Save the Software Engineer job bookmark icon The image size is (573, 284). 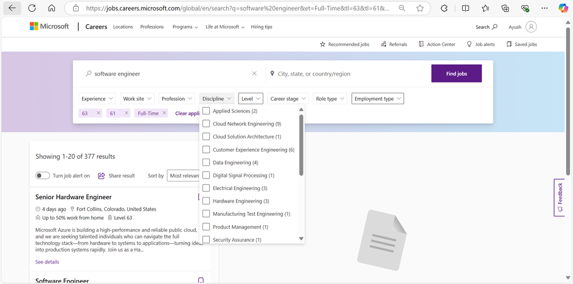(x=200, y=281)
